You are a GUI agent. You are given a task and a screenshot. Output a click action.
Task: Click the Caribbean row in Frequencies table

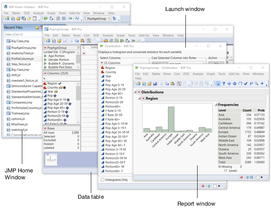pos(241,123)
